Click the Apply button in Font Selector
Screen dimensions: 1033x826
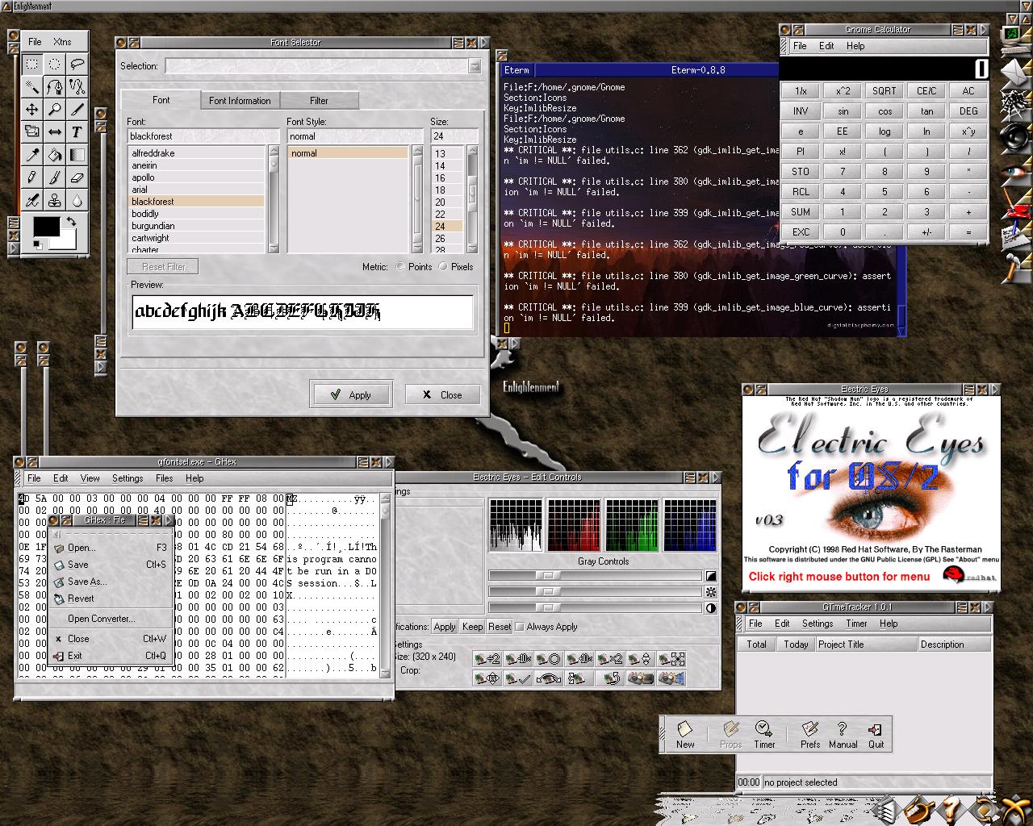[351, 394]
